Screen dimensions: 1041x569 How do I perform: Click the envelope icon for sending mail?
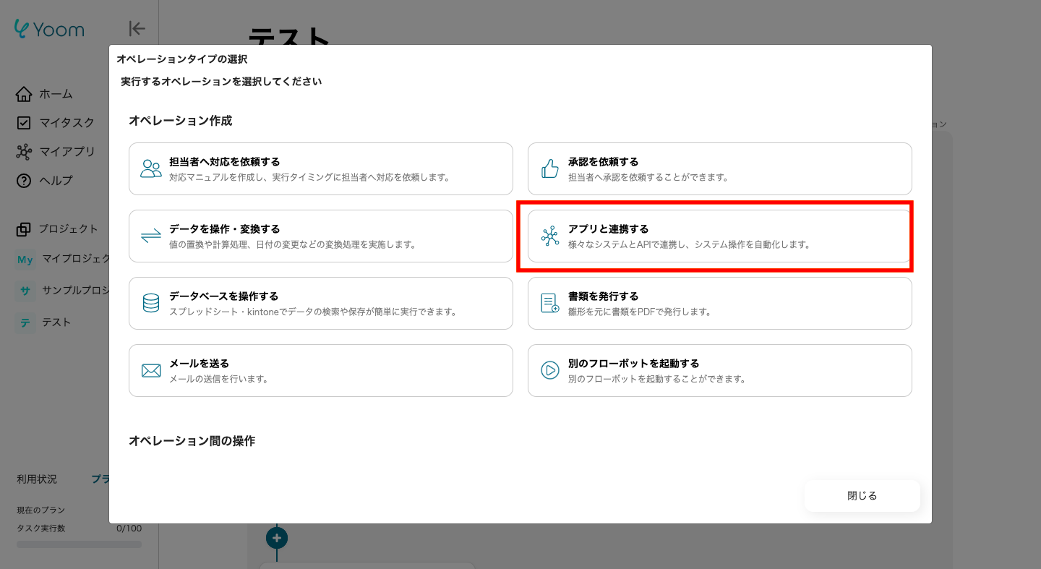point(151,370)
